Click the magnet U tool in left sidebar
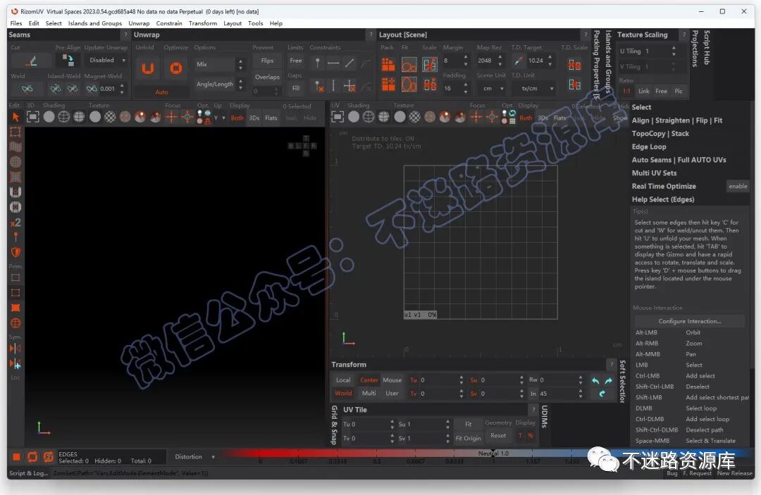This screenshot has height=495, width=761. coord(16,192)
